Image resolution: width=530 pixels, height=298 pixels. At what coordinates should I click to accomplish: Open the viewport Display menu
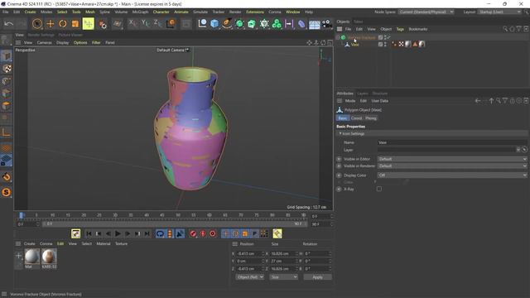[63, 42]
